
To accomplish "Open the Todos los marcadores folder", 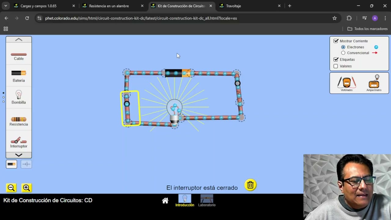I will [367, 29].
